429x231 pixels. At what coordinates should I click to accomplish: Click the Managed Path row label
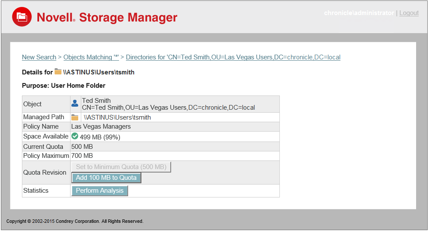[43, 117]
